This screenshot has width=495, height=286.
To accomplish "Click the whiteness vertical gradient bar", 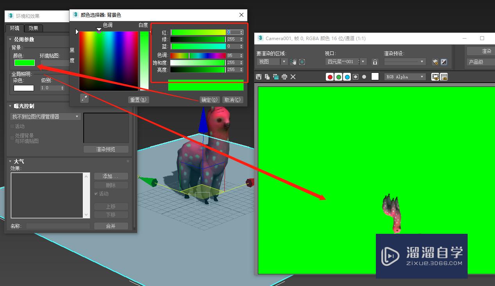I will (144, 61).
